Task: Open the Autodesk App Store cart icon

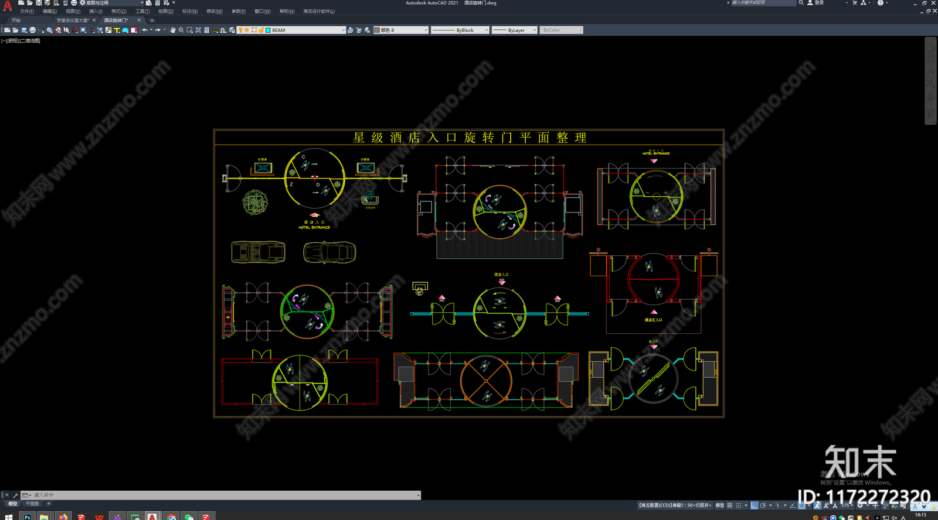Action: tap(855, 3)
